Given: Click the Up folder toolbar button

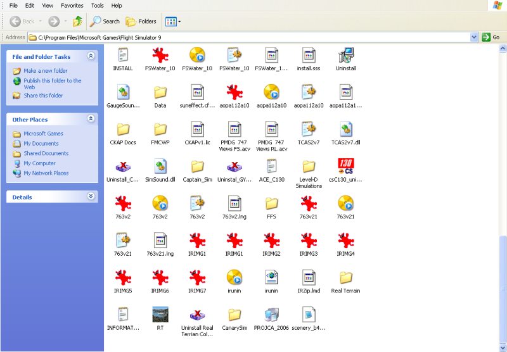Looking at the screenshot, I should [77, 21].
